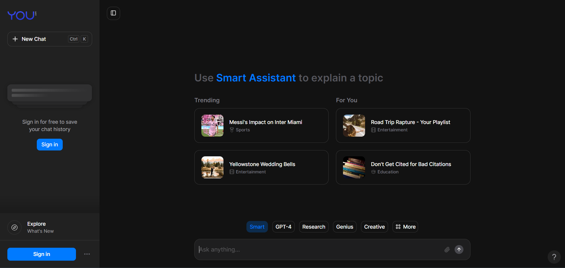Open the Messi's Impact on Inter Miami card

[x=261, y=125]
